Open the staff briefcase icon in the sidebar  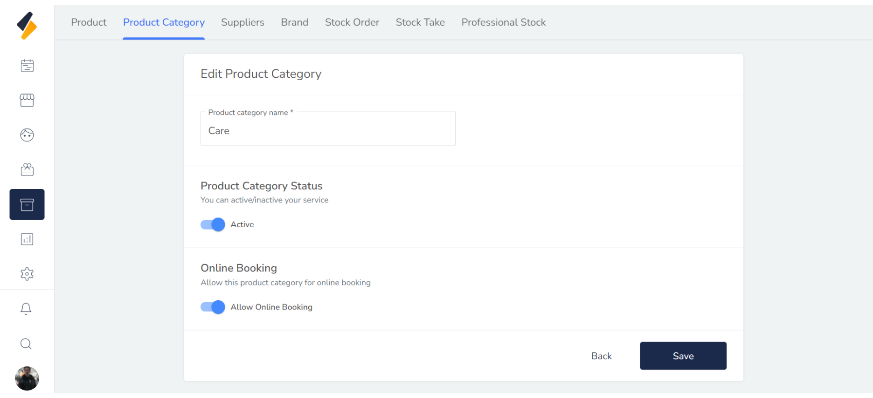pos(27,169)
